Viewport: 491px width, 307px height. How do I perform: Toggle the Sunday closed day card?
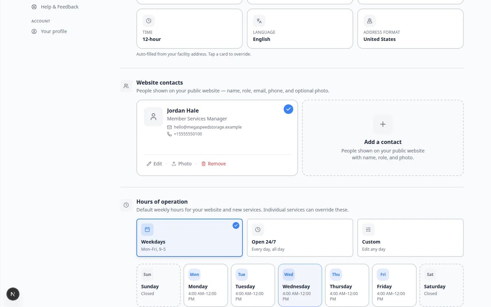pyautogui.click(x=159, y=285)
